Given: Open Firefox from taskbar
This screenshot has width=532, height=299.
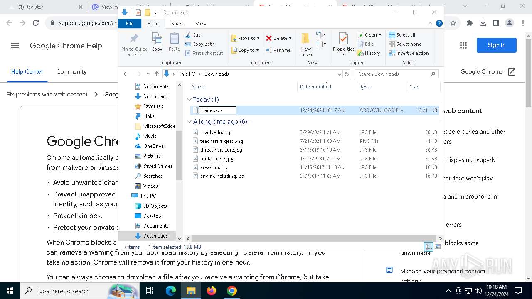Looking at the screenshot, I should point(212,291).
